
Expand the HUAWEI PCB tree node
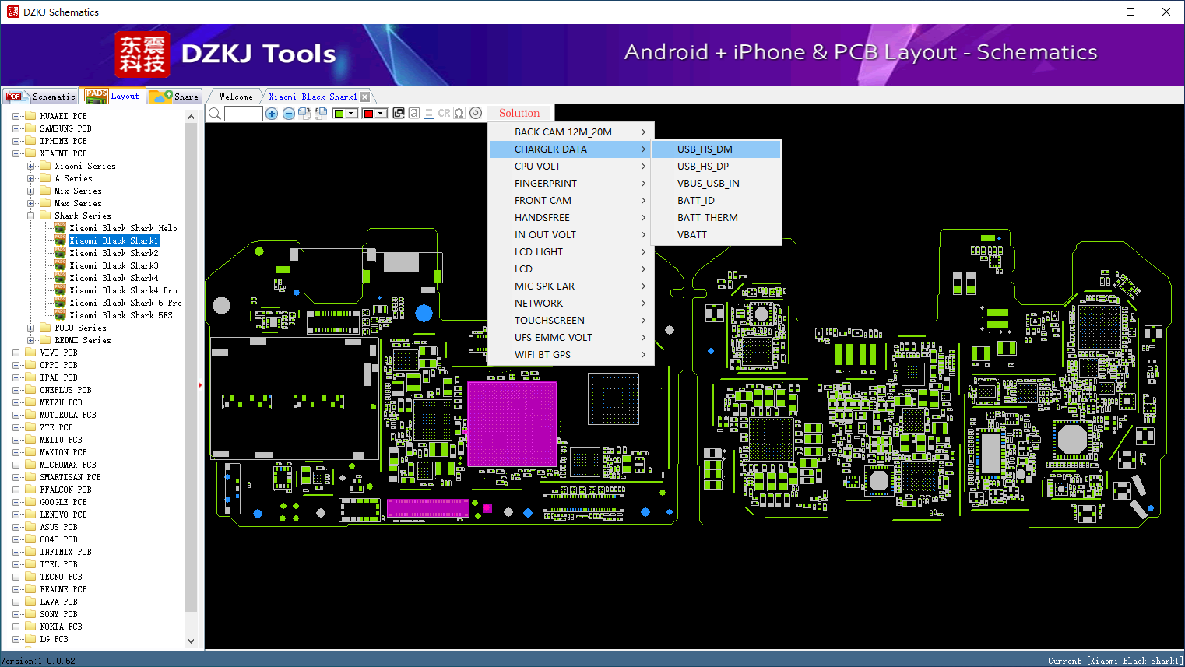click(16, 116)
